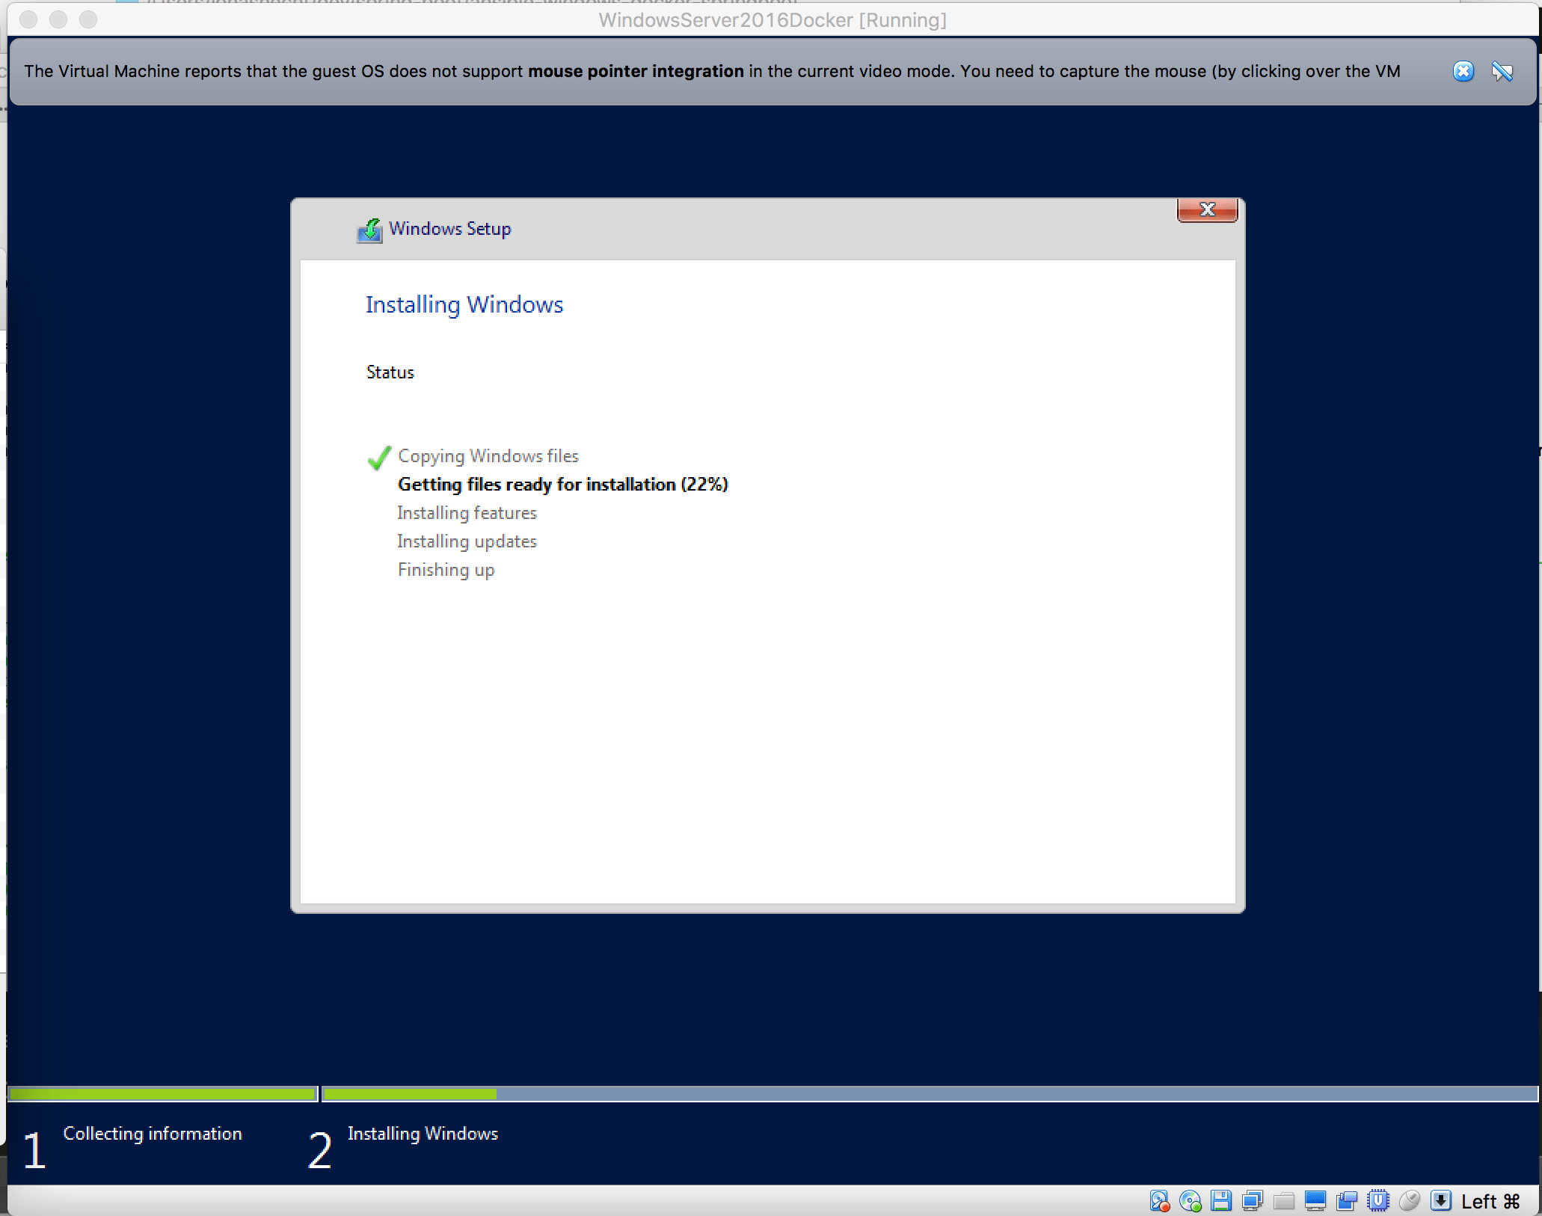Click the display monitor status icon

(x=1315, y=1201)
